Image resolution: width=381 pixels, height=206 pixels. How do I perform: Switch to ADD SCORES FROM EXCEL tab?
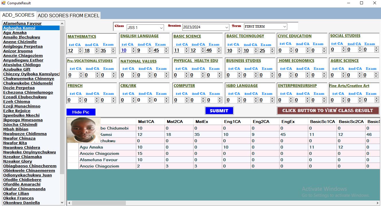(69, 16)
